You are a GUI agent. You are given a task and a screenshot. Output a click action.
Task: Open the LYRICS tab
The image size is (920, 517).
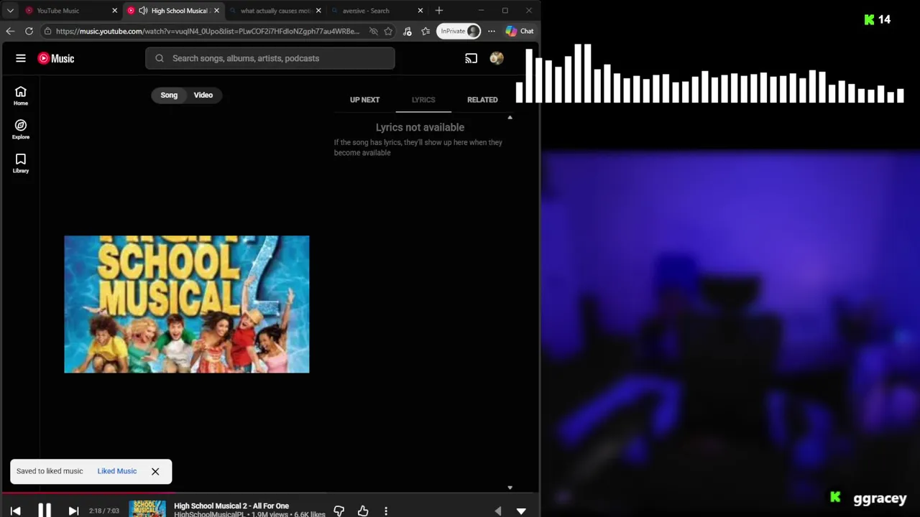click(x=423, y=100)
